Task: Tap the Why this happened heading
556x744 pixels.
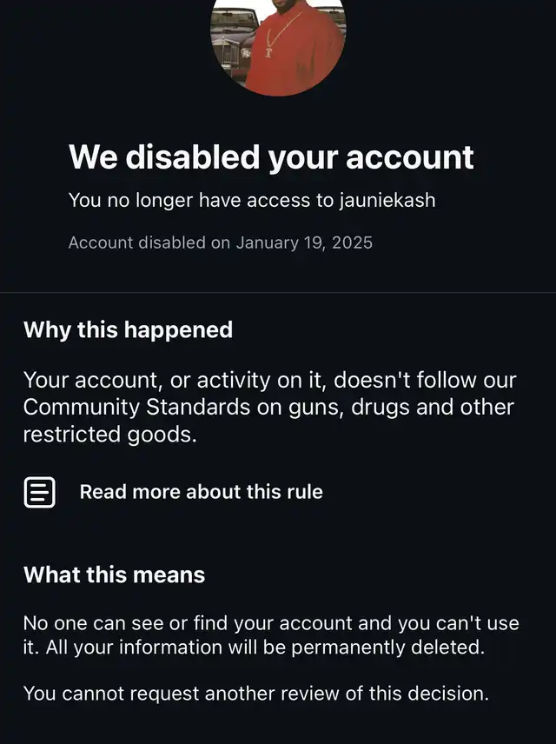Action: (128, 330)
